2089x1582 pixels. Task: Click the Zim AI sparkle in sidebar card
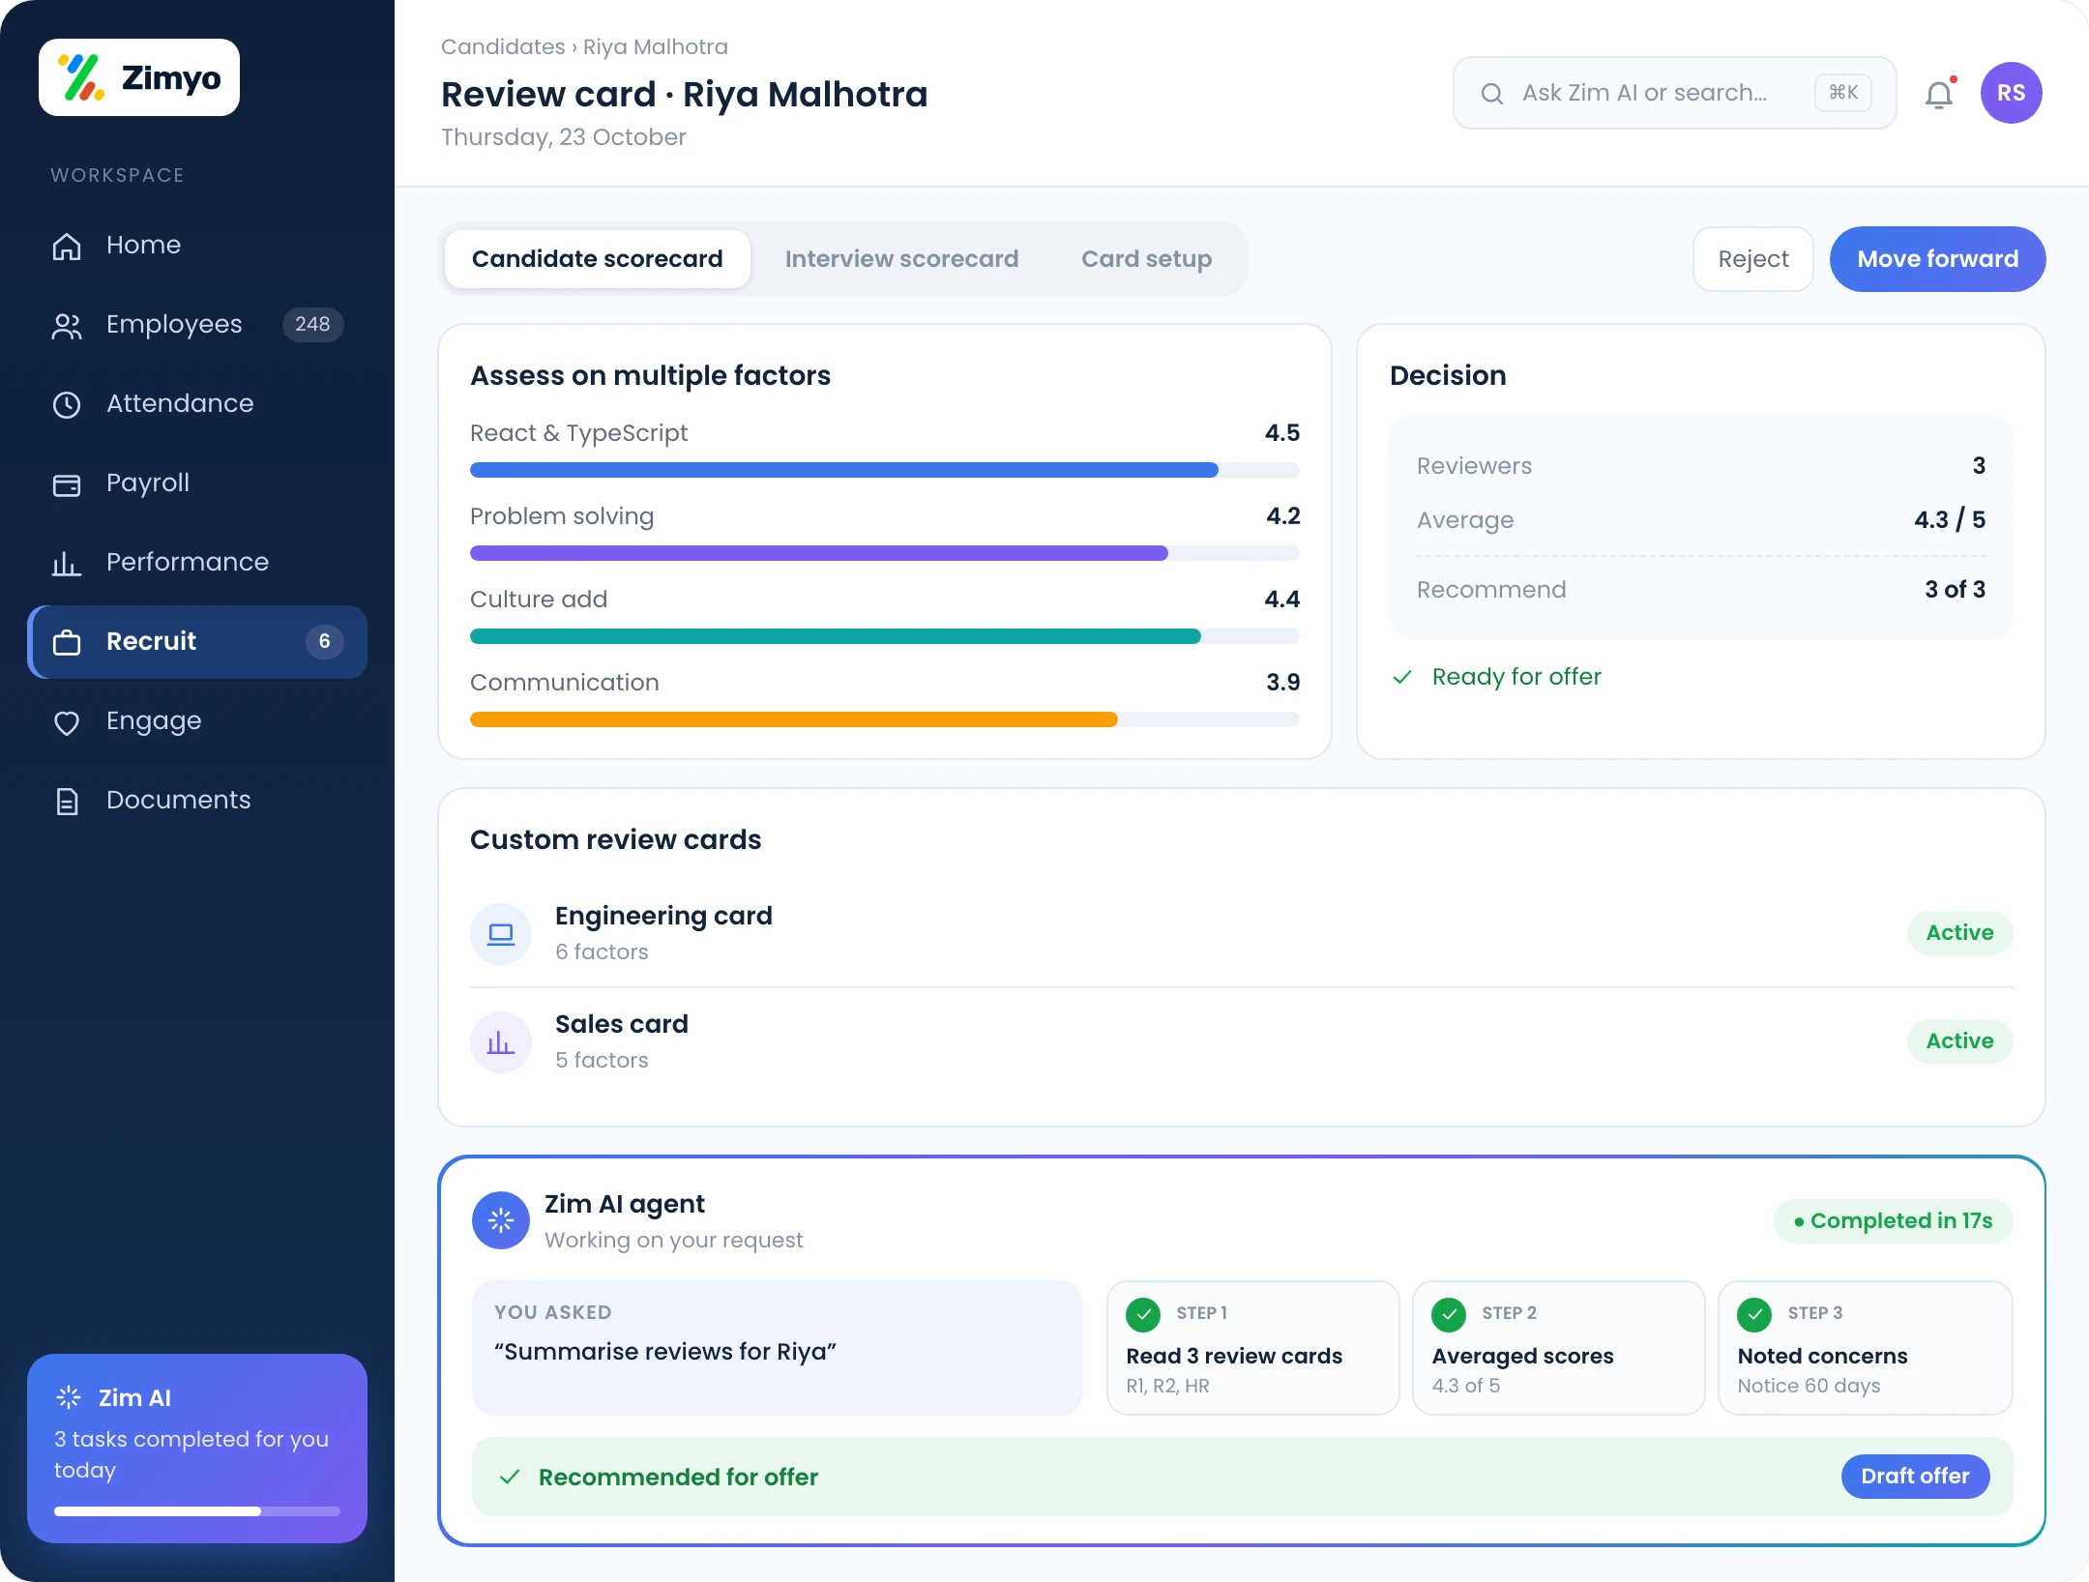coord(69,1397)
